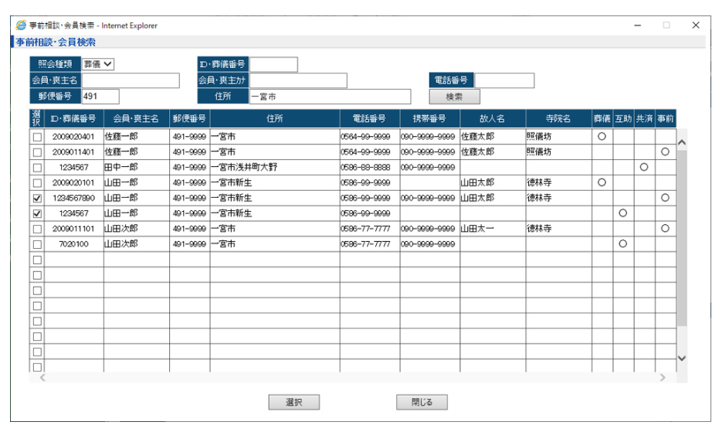Screen dimensions: 719x432
Task: Click table scrollbar down arrow
Action: (681, 358)
